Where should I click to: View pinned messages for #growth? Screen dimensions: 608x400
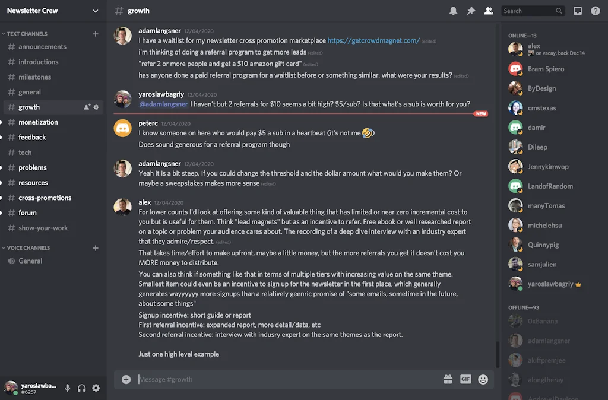pos(471,11)
